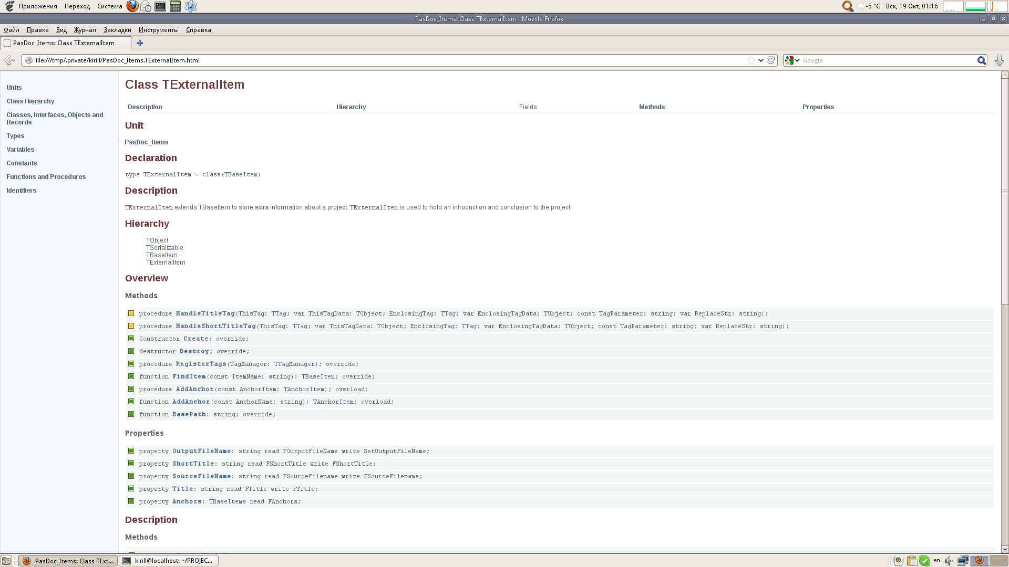Jump to the Methods section tab
This screenshot has width=1009, height=567.
coord(652,107)
